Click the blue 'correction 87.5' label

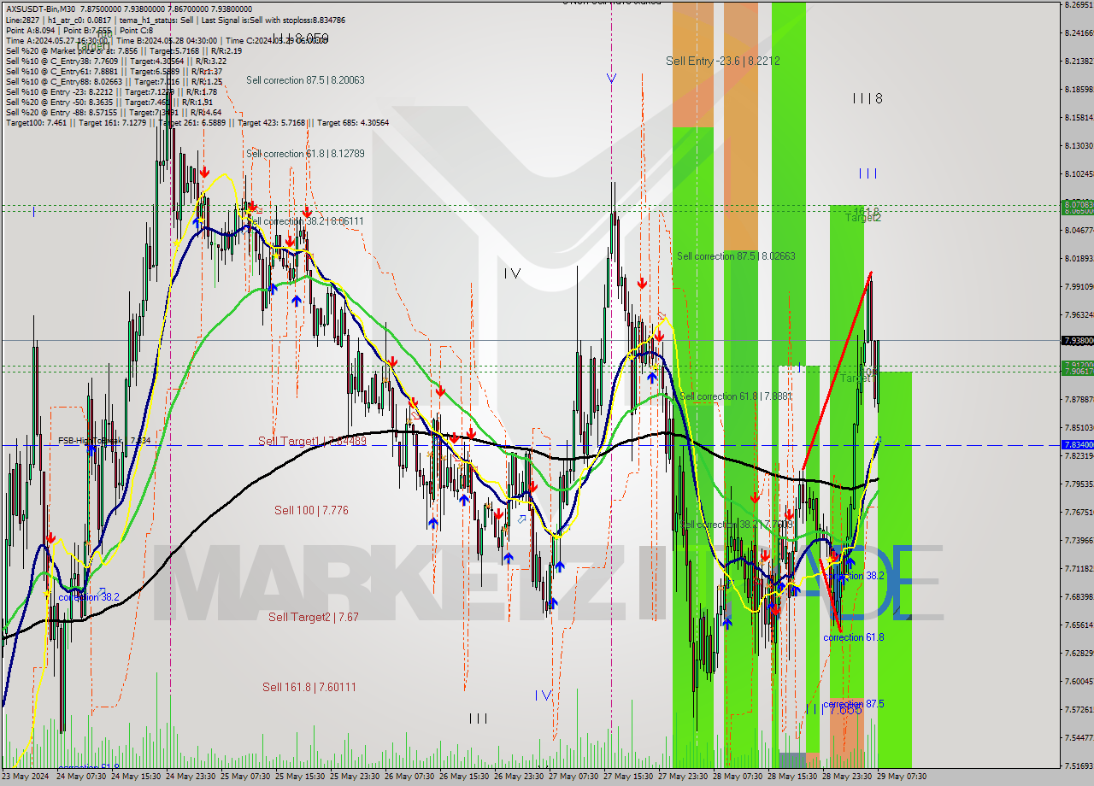click(854, 704)
